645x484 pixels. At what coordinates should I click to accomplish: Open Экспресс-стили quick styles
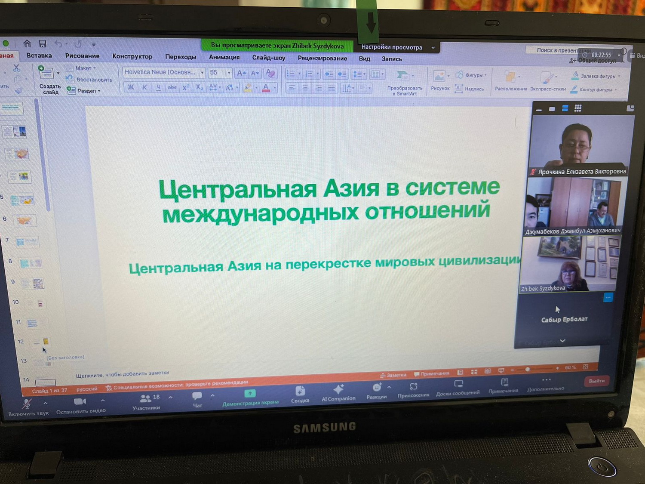point(547,78)
